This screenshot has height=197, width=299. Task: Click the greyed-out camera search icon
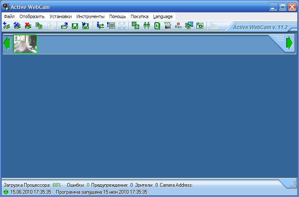(214, 25)
